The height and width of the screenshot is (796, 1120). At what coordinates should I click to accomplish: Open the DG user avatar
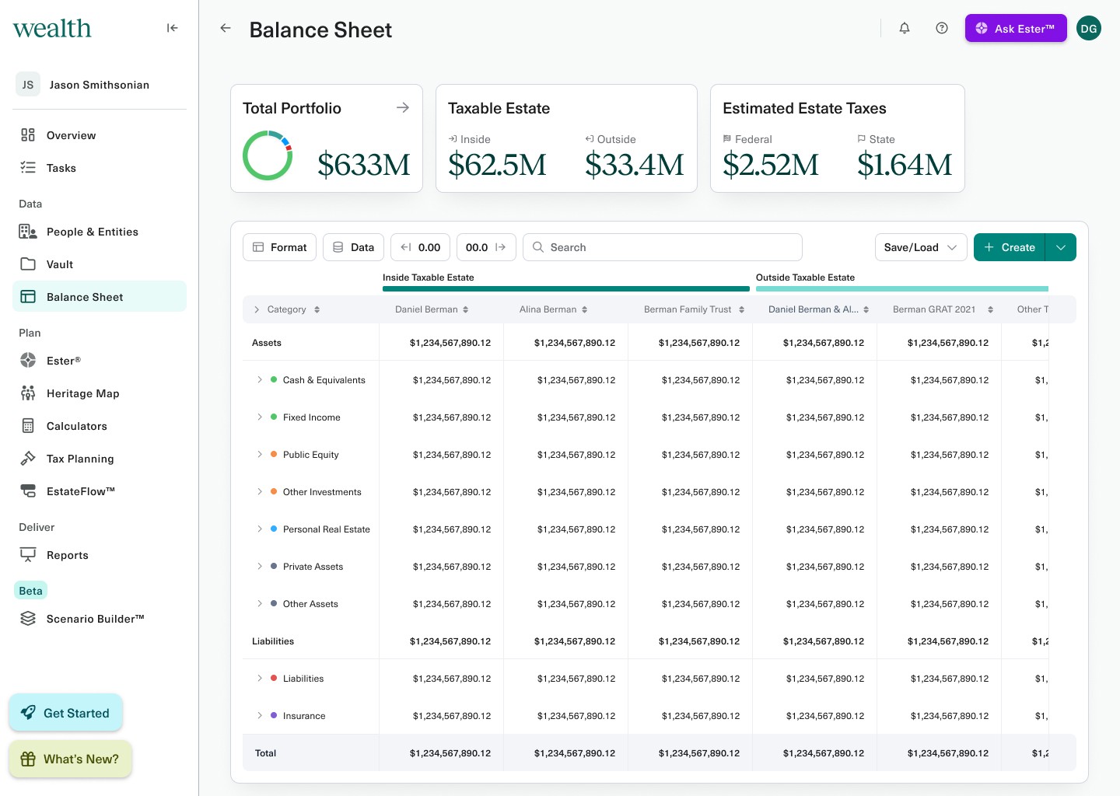(1089, 28)
